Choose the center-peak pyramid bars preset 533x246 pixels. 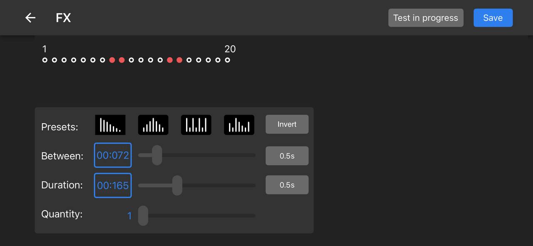(x=153, y=124)
